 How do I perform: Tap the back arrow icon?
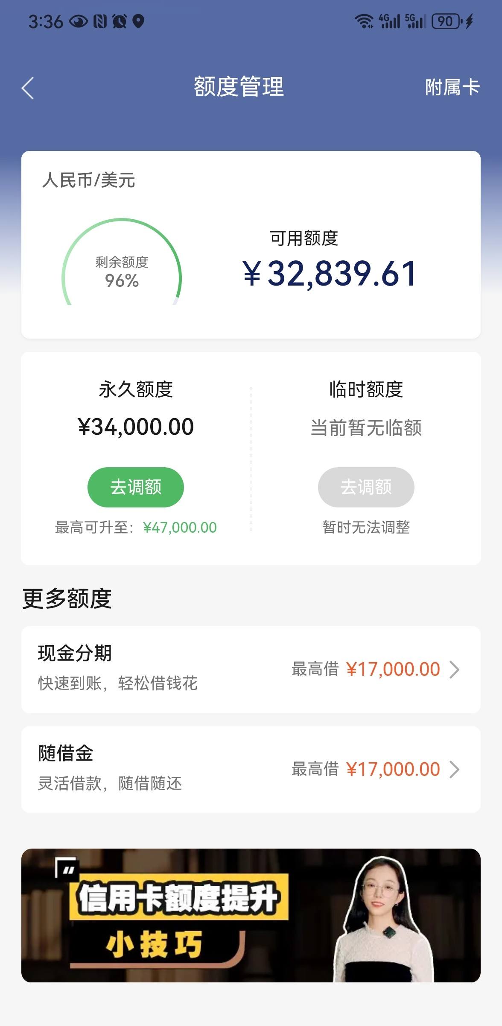tap(28, 88)
